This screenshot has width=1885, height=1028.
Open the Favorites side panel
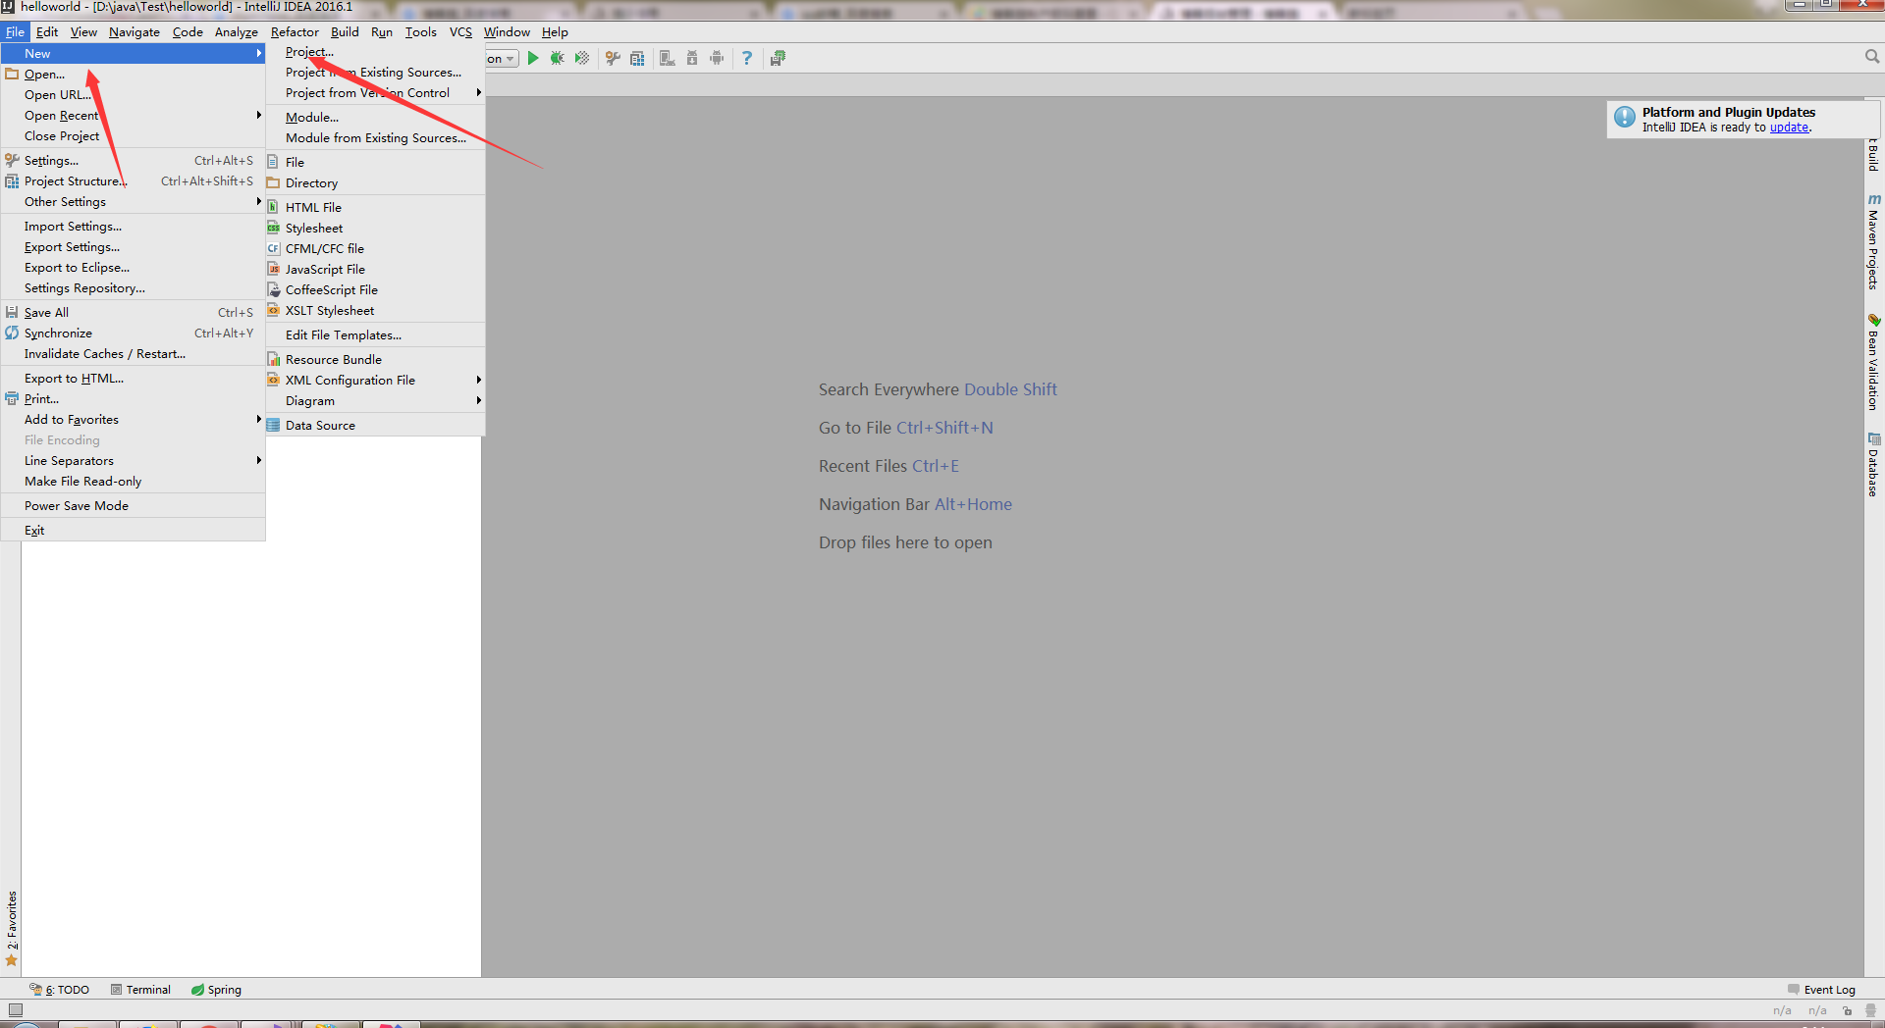coord(12,928)
